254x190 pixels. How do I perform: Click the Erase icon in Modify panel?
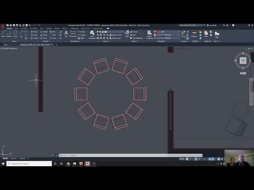pyautogui.click(x=60, y=32)
